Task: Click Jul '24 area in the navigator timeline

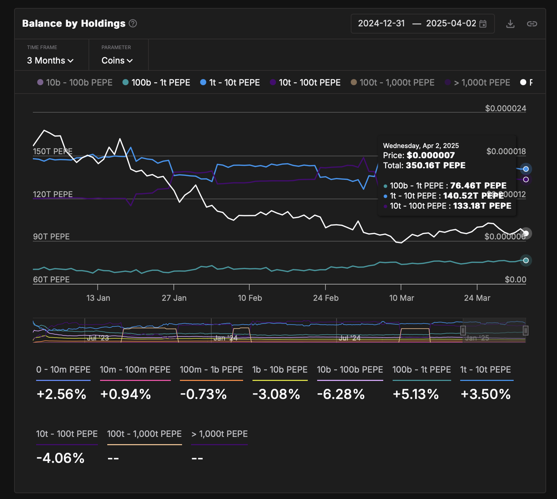Action: click(350, 338)
